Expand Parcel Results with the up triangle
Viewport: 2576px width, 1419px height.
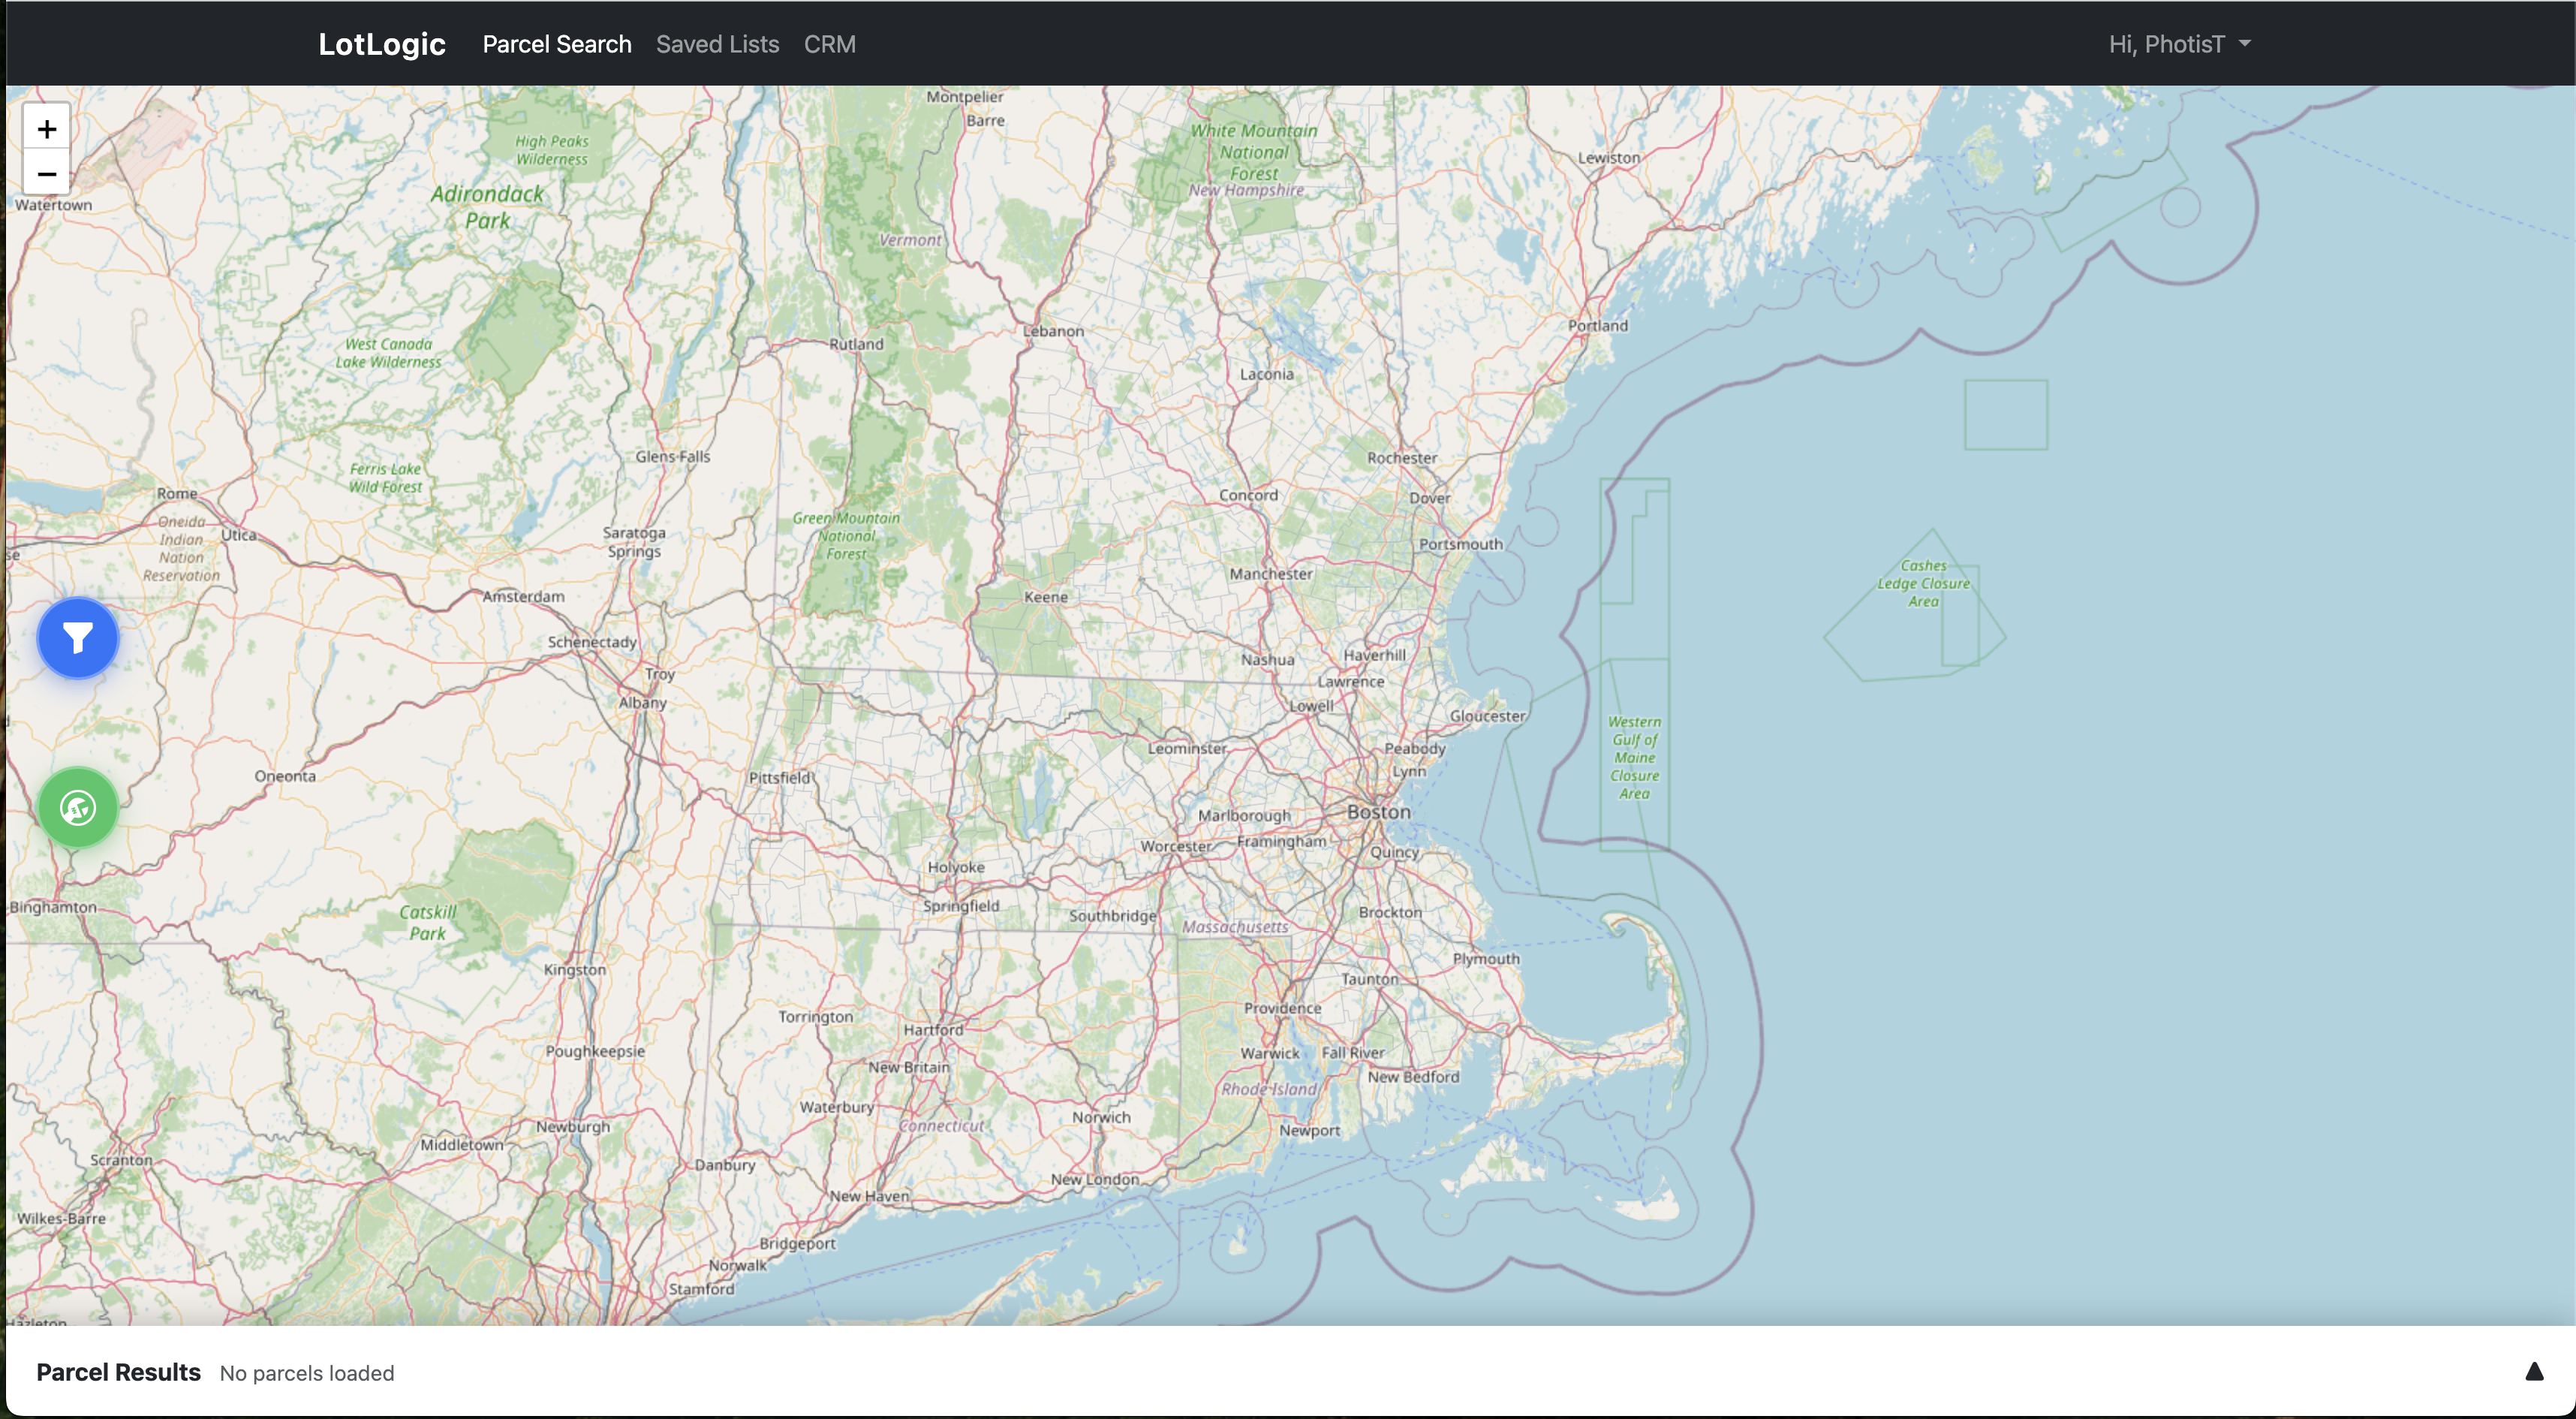coord(2533,1372)
